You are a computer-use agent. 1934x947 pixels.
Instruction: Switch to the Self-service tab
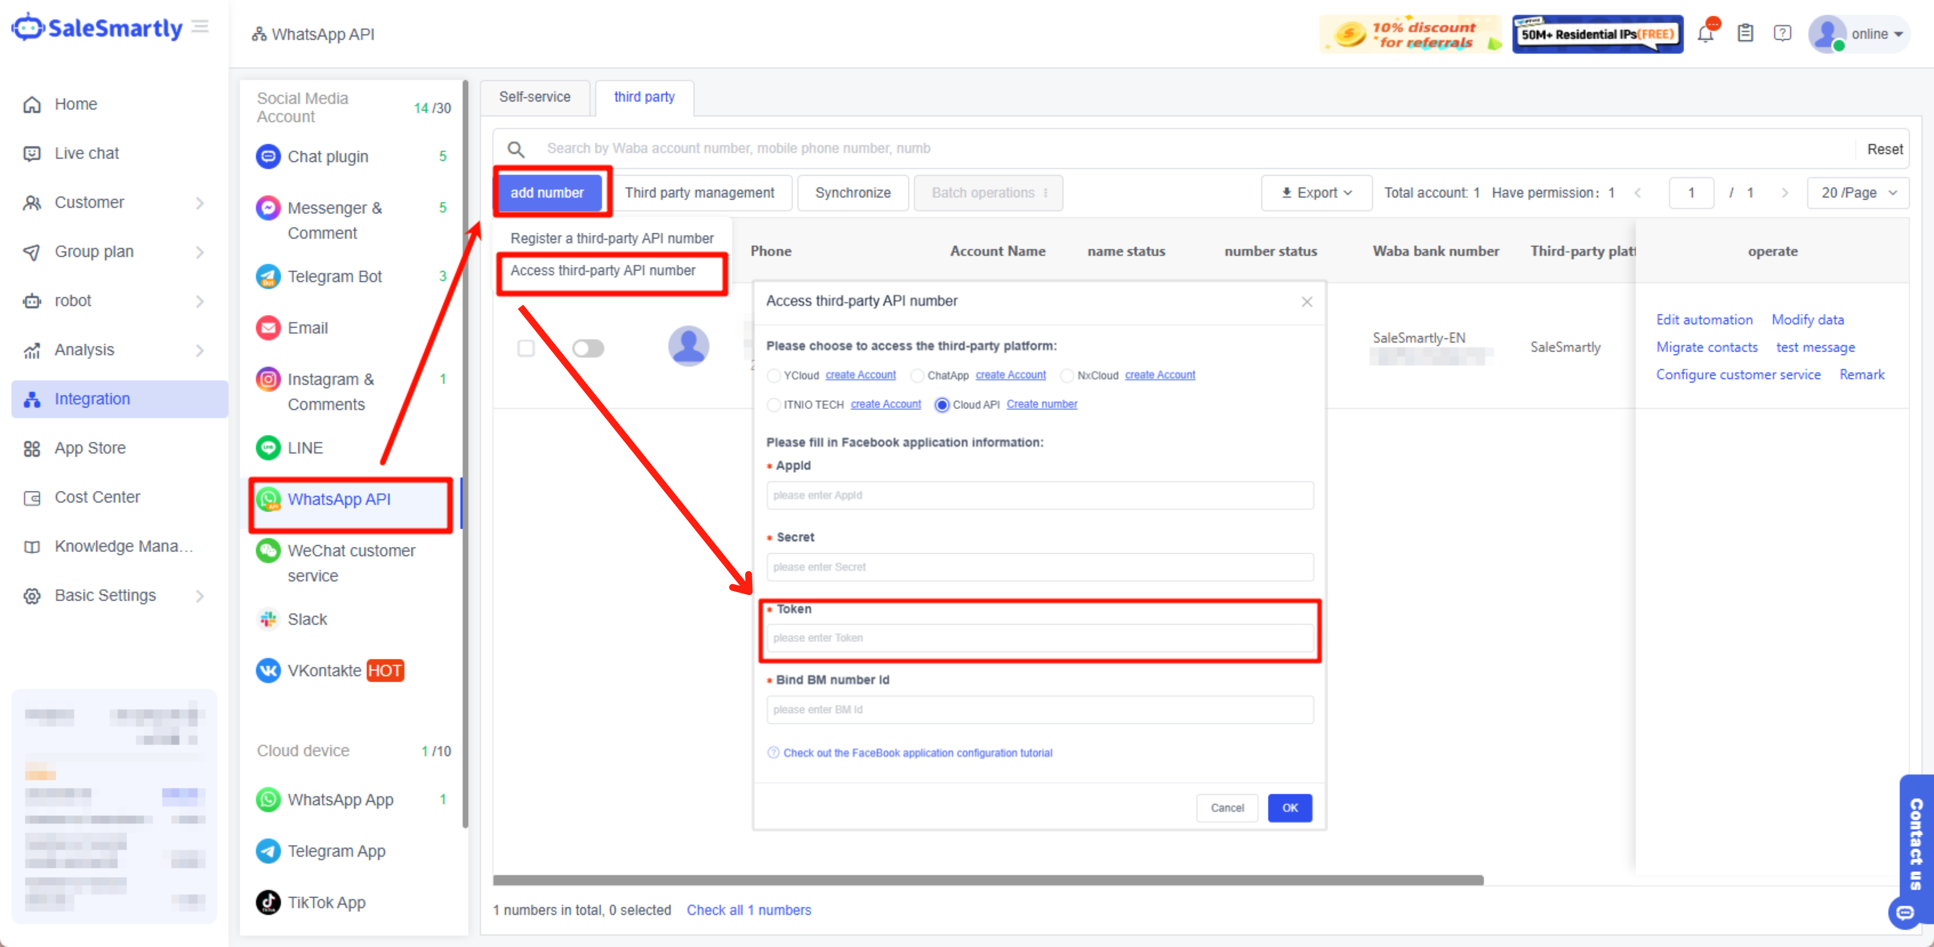tap(535, 97)
